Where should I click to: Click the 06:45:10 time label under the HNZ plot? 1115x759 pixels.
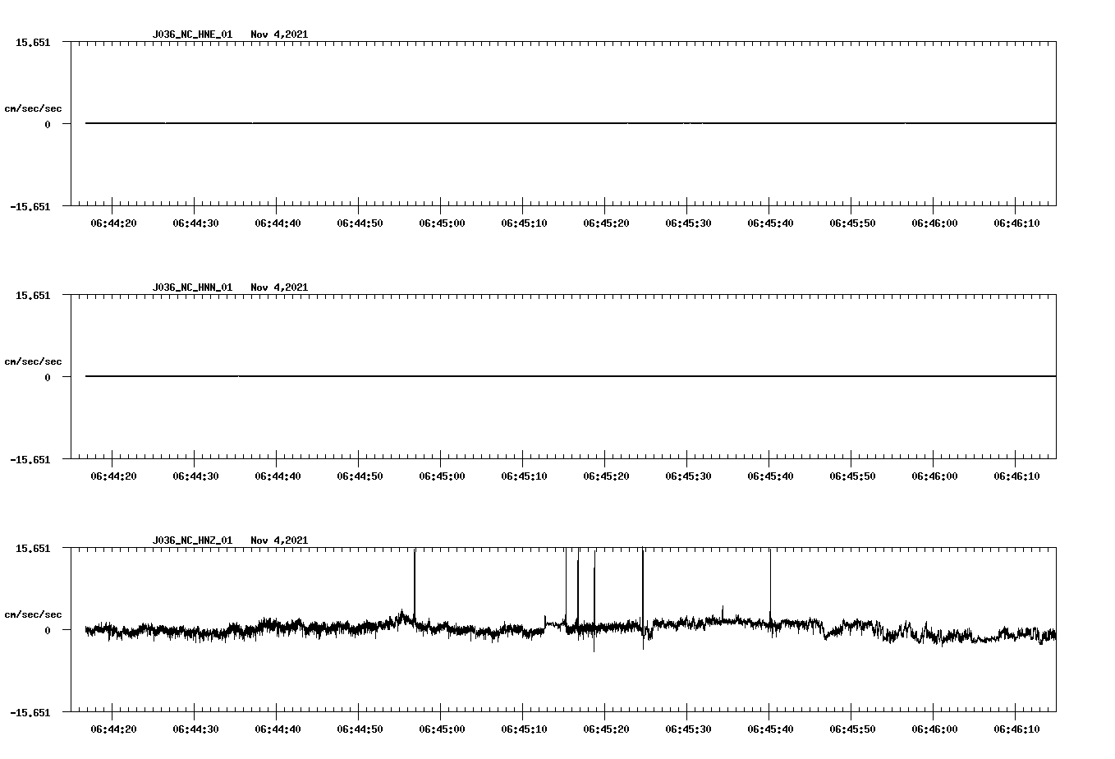coord(524,729)
